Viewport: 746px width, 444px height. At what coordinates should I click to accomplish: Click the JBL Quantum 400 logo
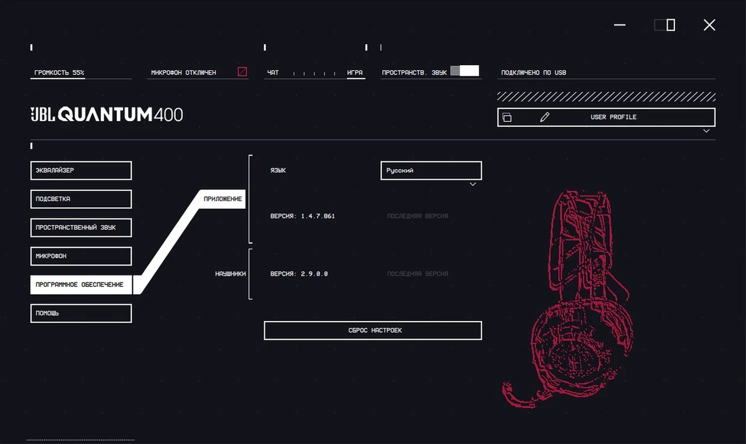[107, 114]
